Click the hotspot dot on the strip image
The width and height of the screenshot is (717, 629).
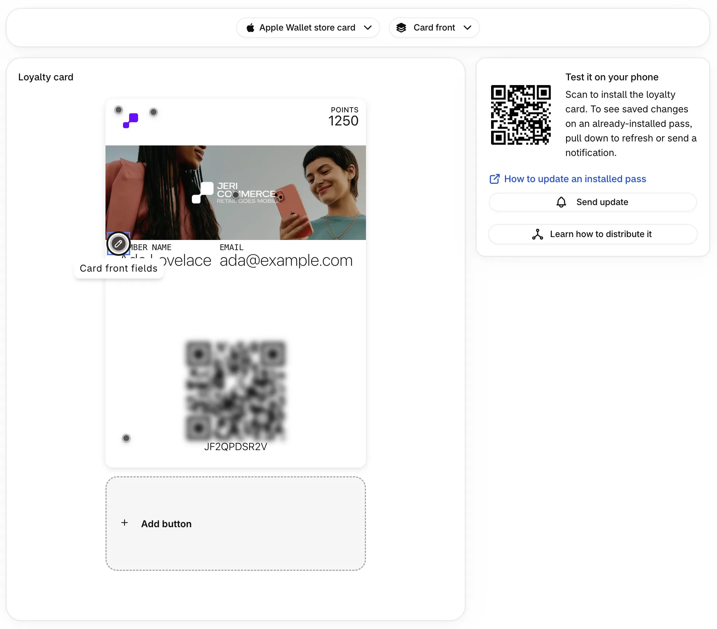[236, 195]
